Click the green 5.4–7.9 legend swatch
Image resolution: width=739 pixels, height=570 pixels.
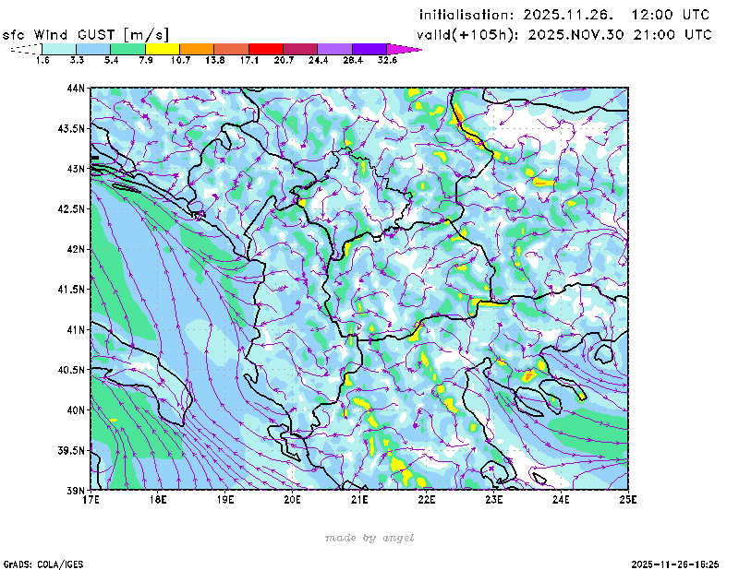(x=127, y=48)
